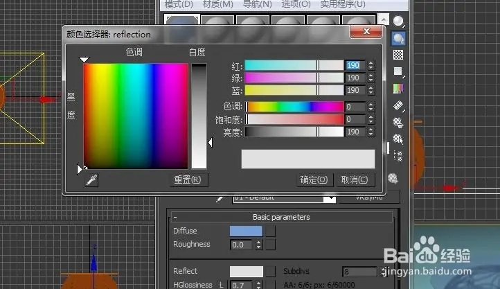Click the 亮度 spinner arrows

point(370,132)
